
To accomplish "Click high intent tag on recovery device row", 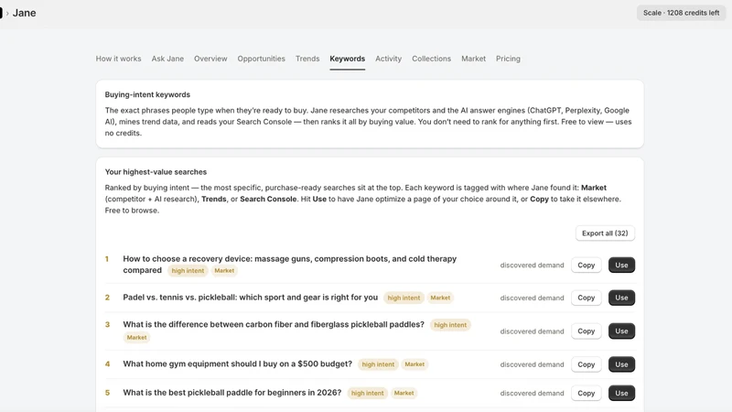I will pyautogui.click(x=188, y=270).
